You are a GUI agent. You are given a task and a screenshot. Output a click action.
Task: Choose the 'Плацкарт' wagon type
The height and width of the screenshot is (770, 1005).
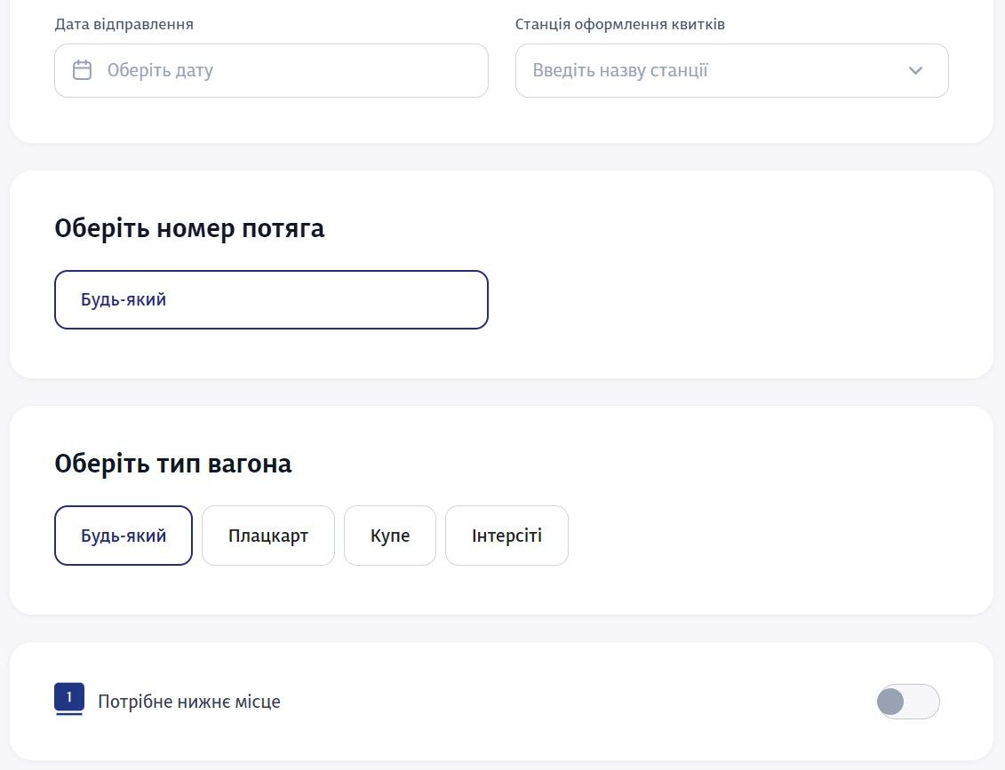click(268, 535)
